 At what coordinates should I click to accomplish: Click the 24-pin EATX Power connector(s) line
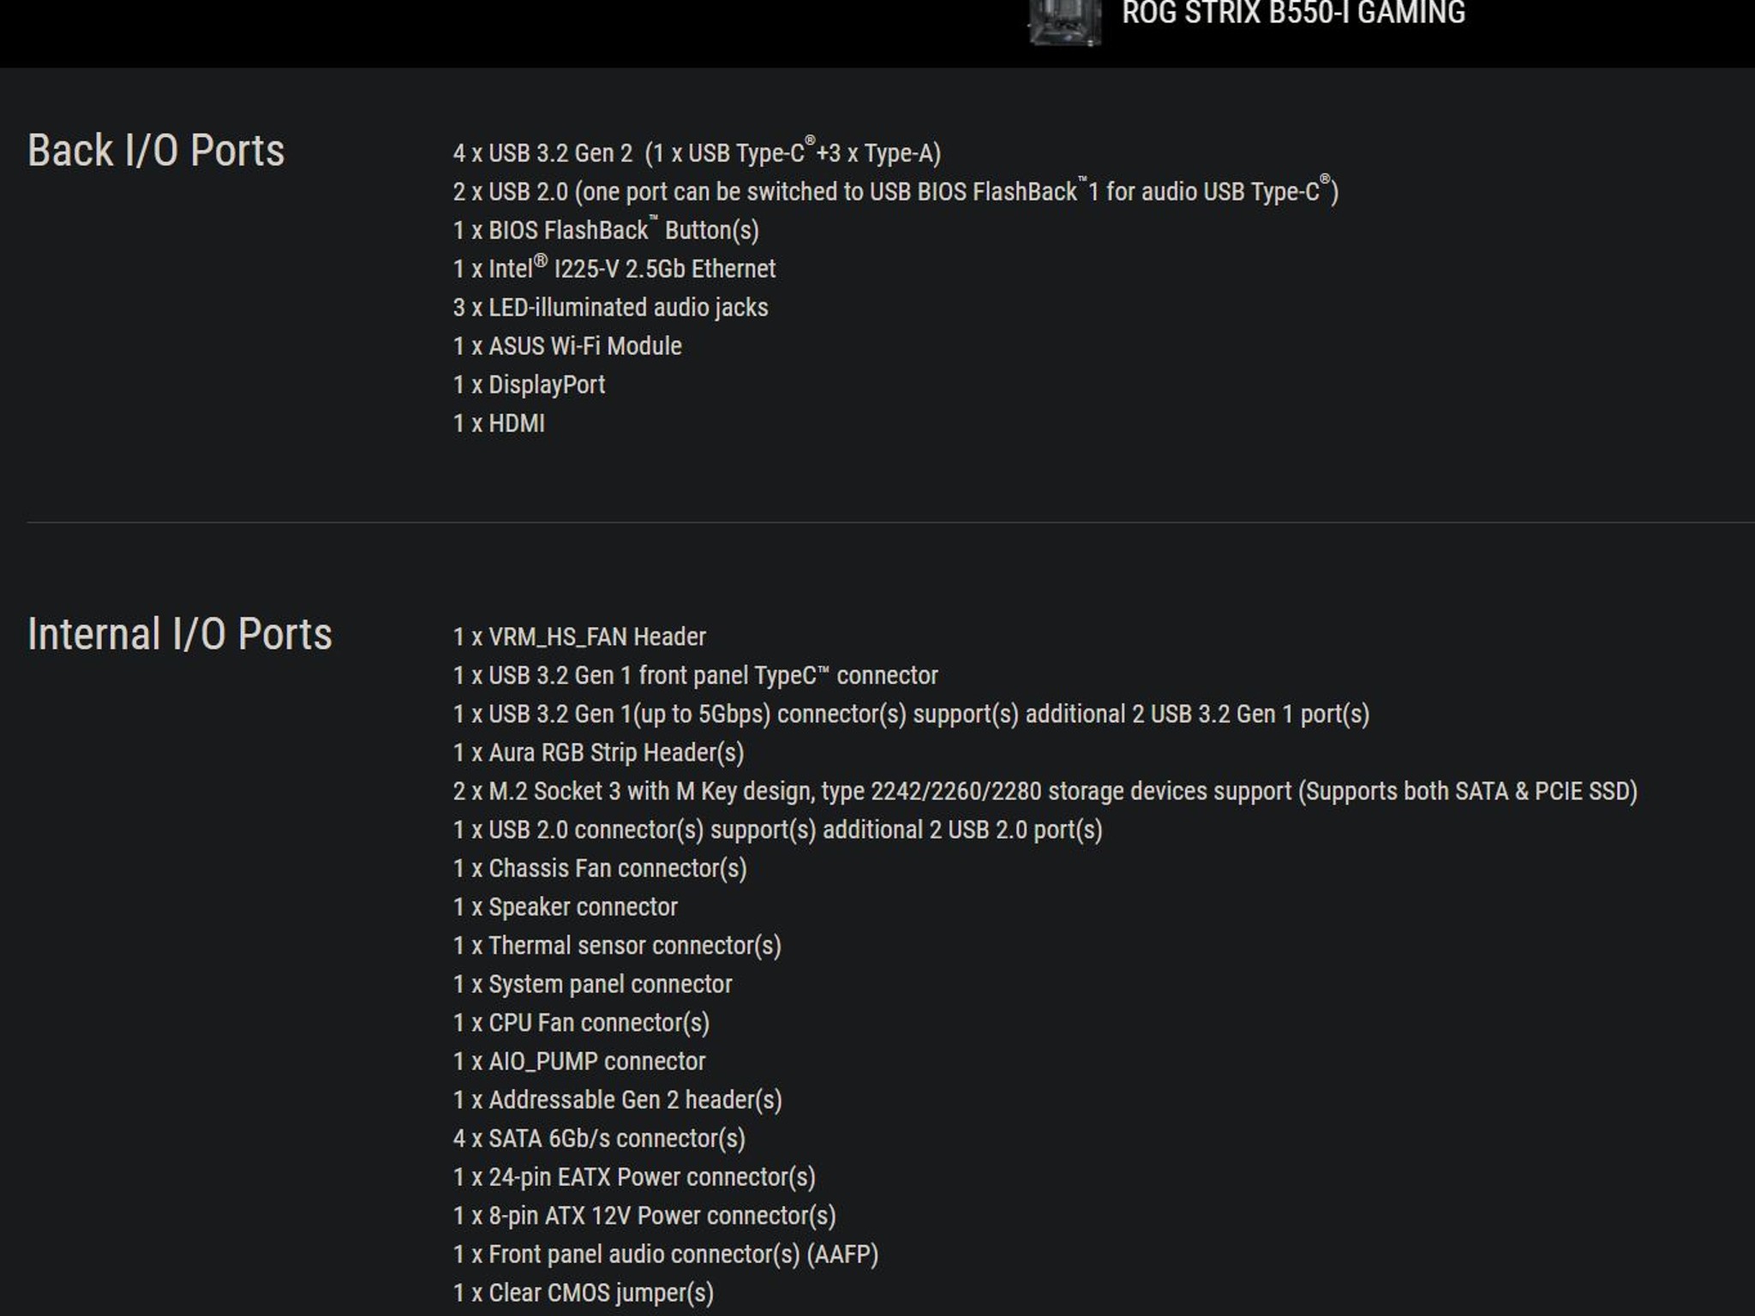click(x=634, y=1176)
